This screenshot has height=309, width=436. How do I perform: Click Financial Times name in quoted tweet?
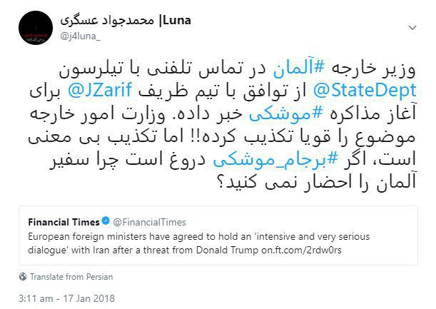64,222
